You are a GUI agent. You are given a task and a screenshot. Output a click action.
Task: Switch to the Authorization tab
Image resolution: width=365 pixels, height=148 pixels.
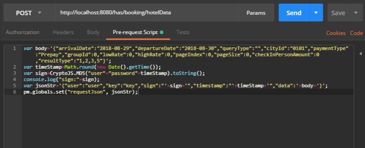(23, 32)
